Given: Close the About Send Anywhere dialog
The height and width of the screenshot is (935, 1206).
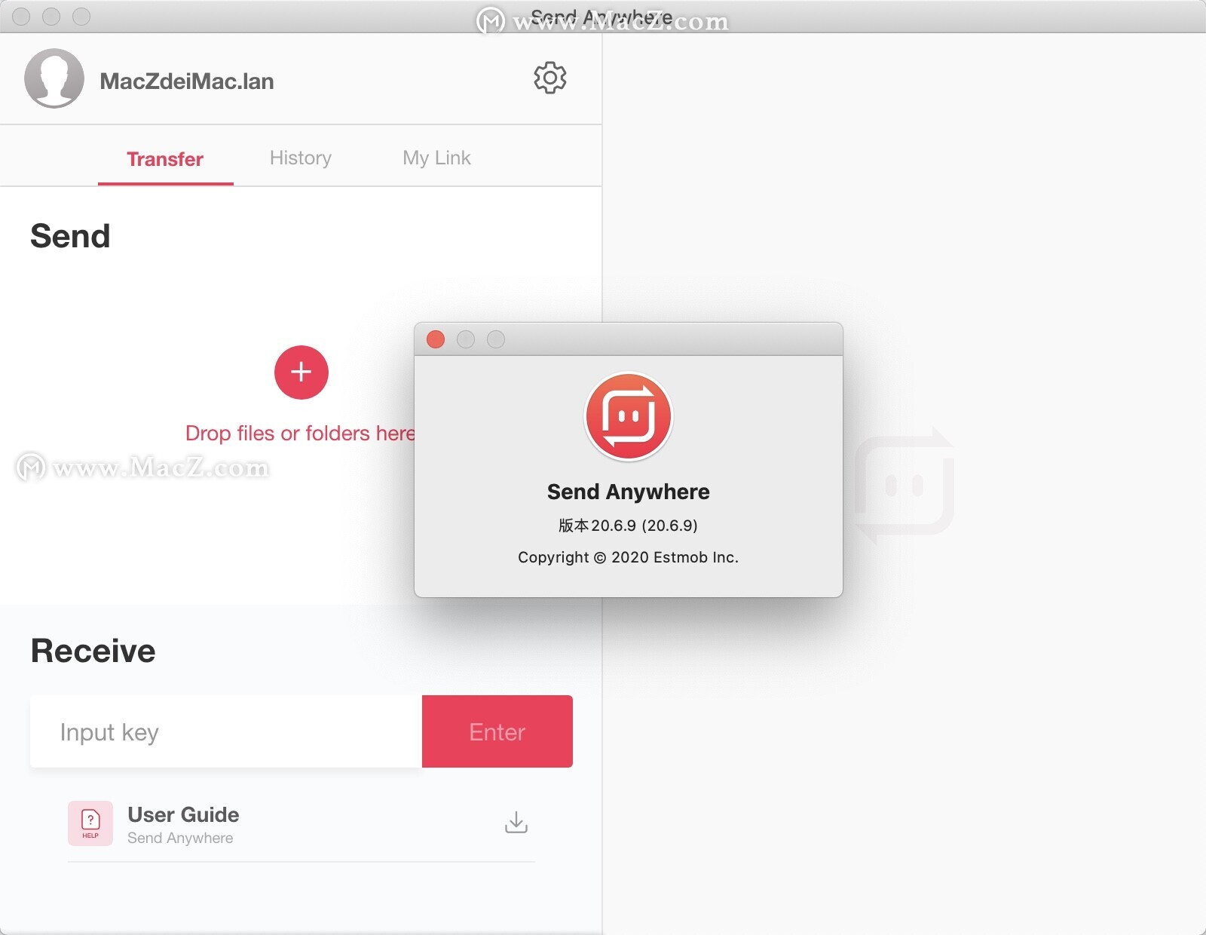Looking at the screenshot, I should point(436,339).
